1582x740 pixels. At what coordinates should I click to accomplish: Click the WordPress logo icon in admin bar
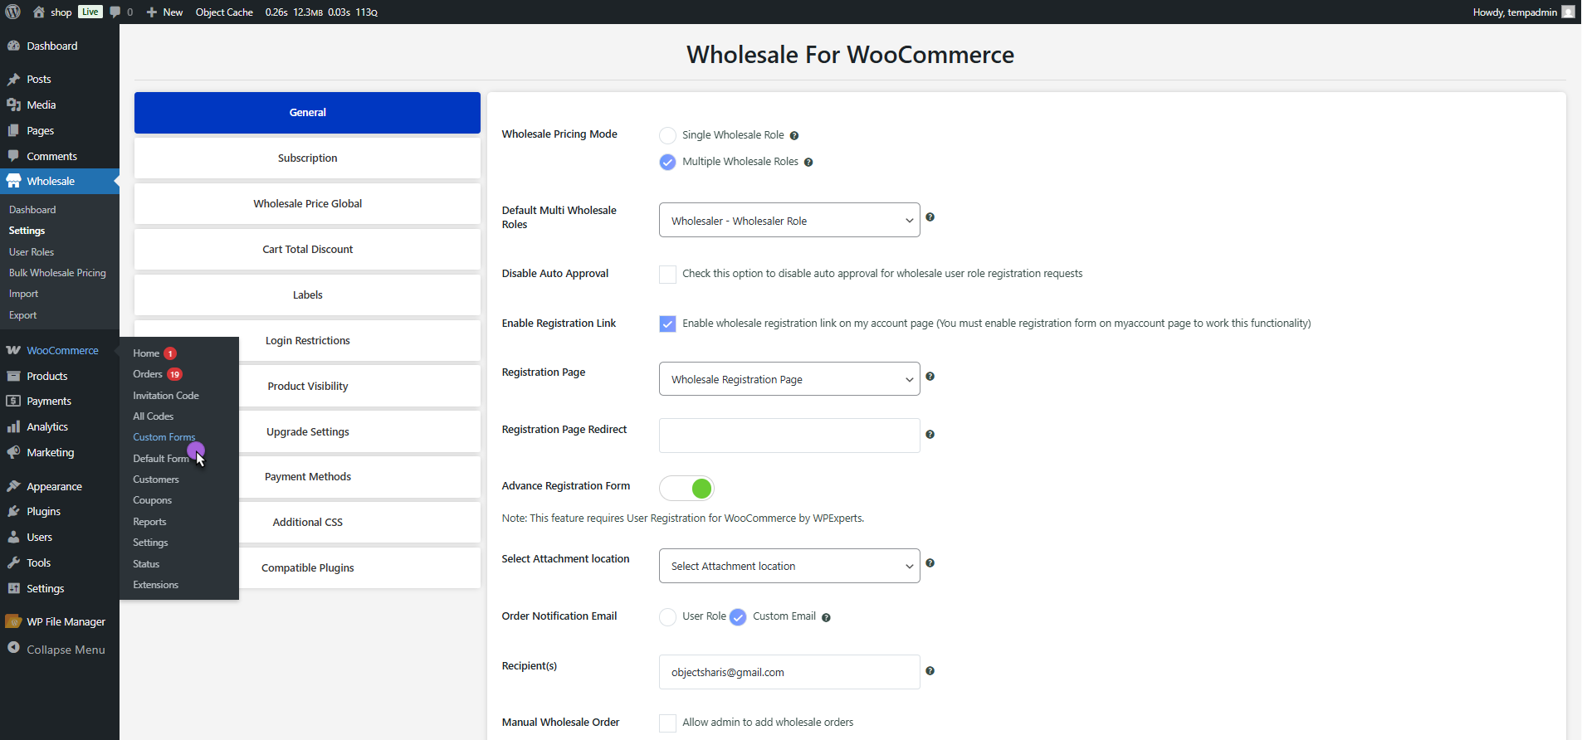12,12
